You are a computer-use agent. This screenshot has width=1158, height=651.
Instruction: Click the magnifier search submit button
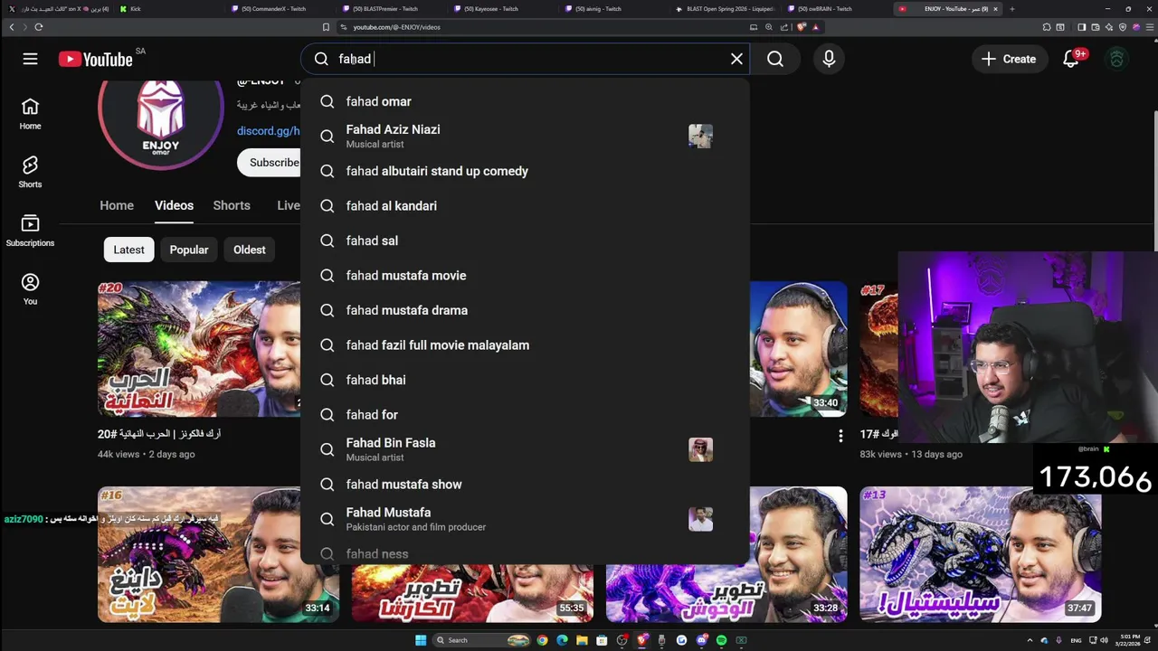click(x=775, y=59)
